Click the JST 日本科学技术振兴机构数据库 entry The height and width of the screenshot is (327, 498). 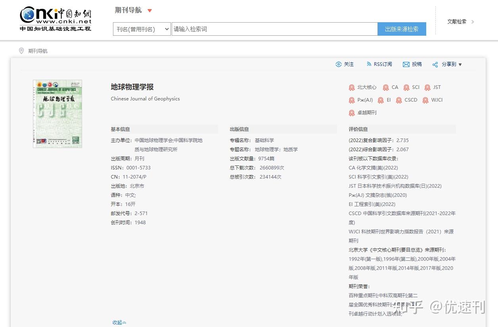[x=395, y=186]
